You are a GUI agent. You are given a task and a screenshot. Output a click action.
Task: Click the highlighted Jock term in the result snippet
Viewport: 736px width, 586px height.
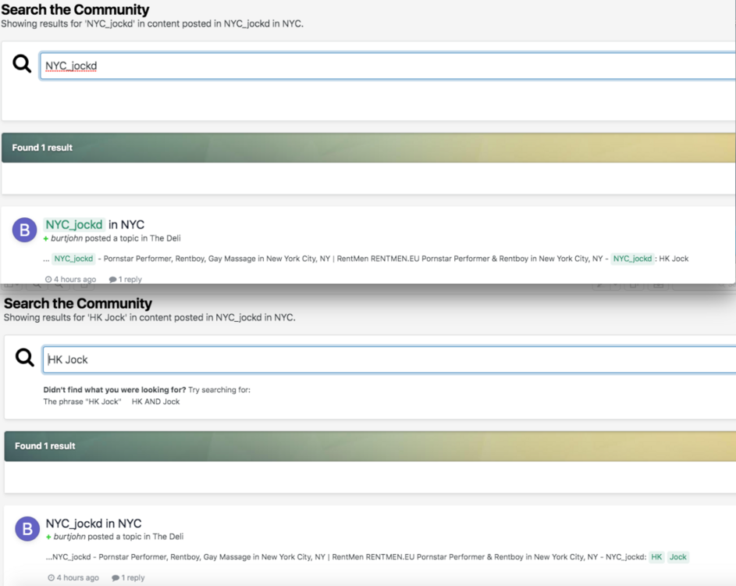pos(678,557)
